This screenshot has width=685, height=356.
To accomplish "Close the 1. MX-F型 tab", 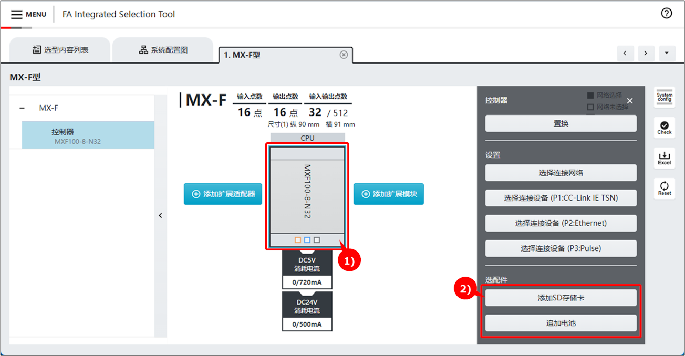I will [x=344, y=55].
